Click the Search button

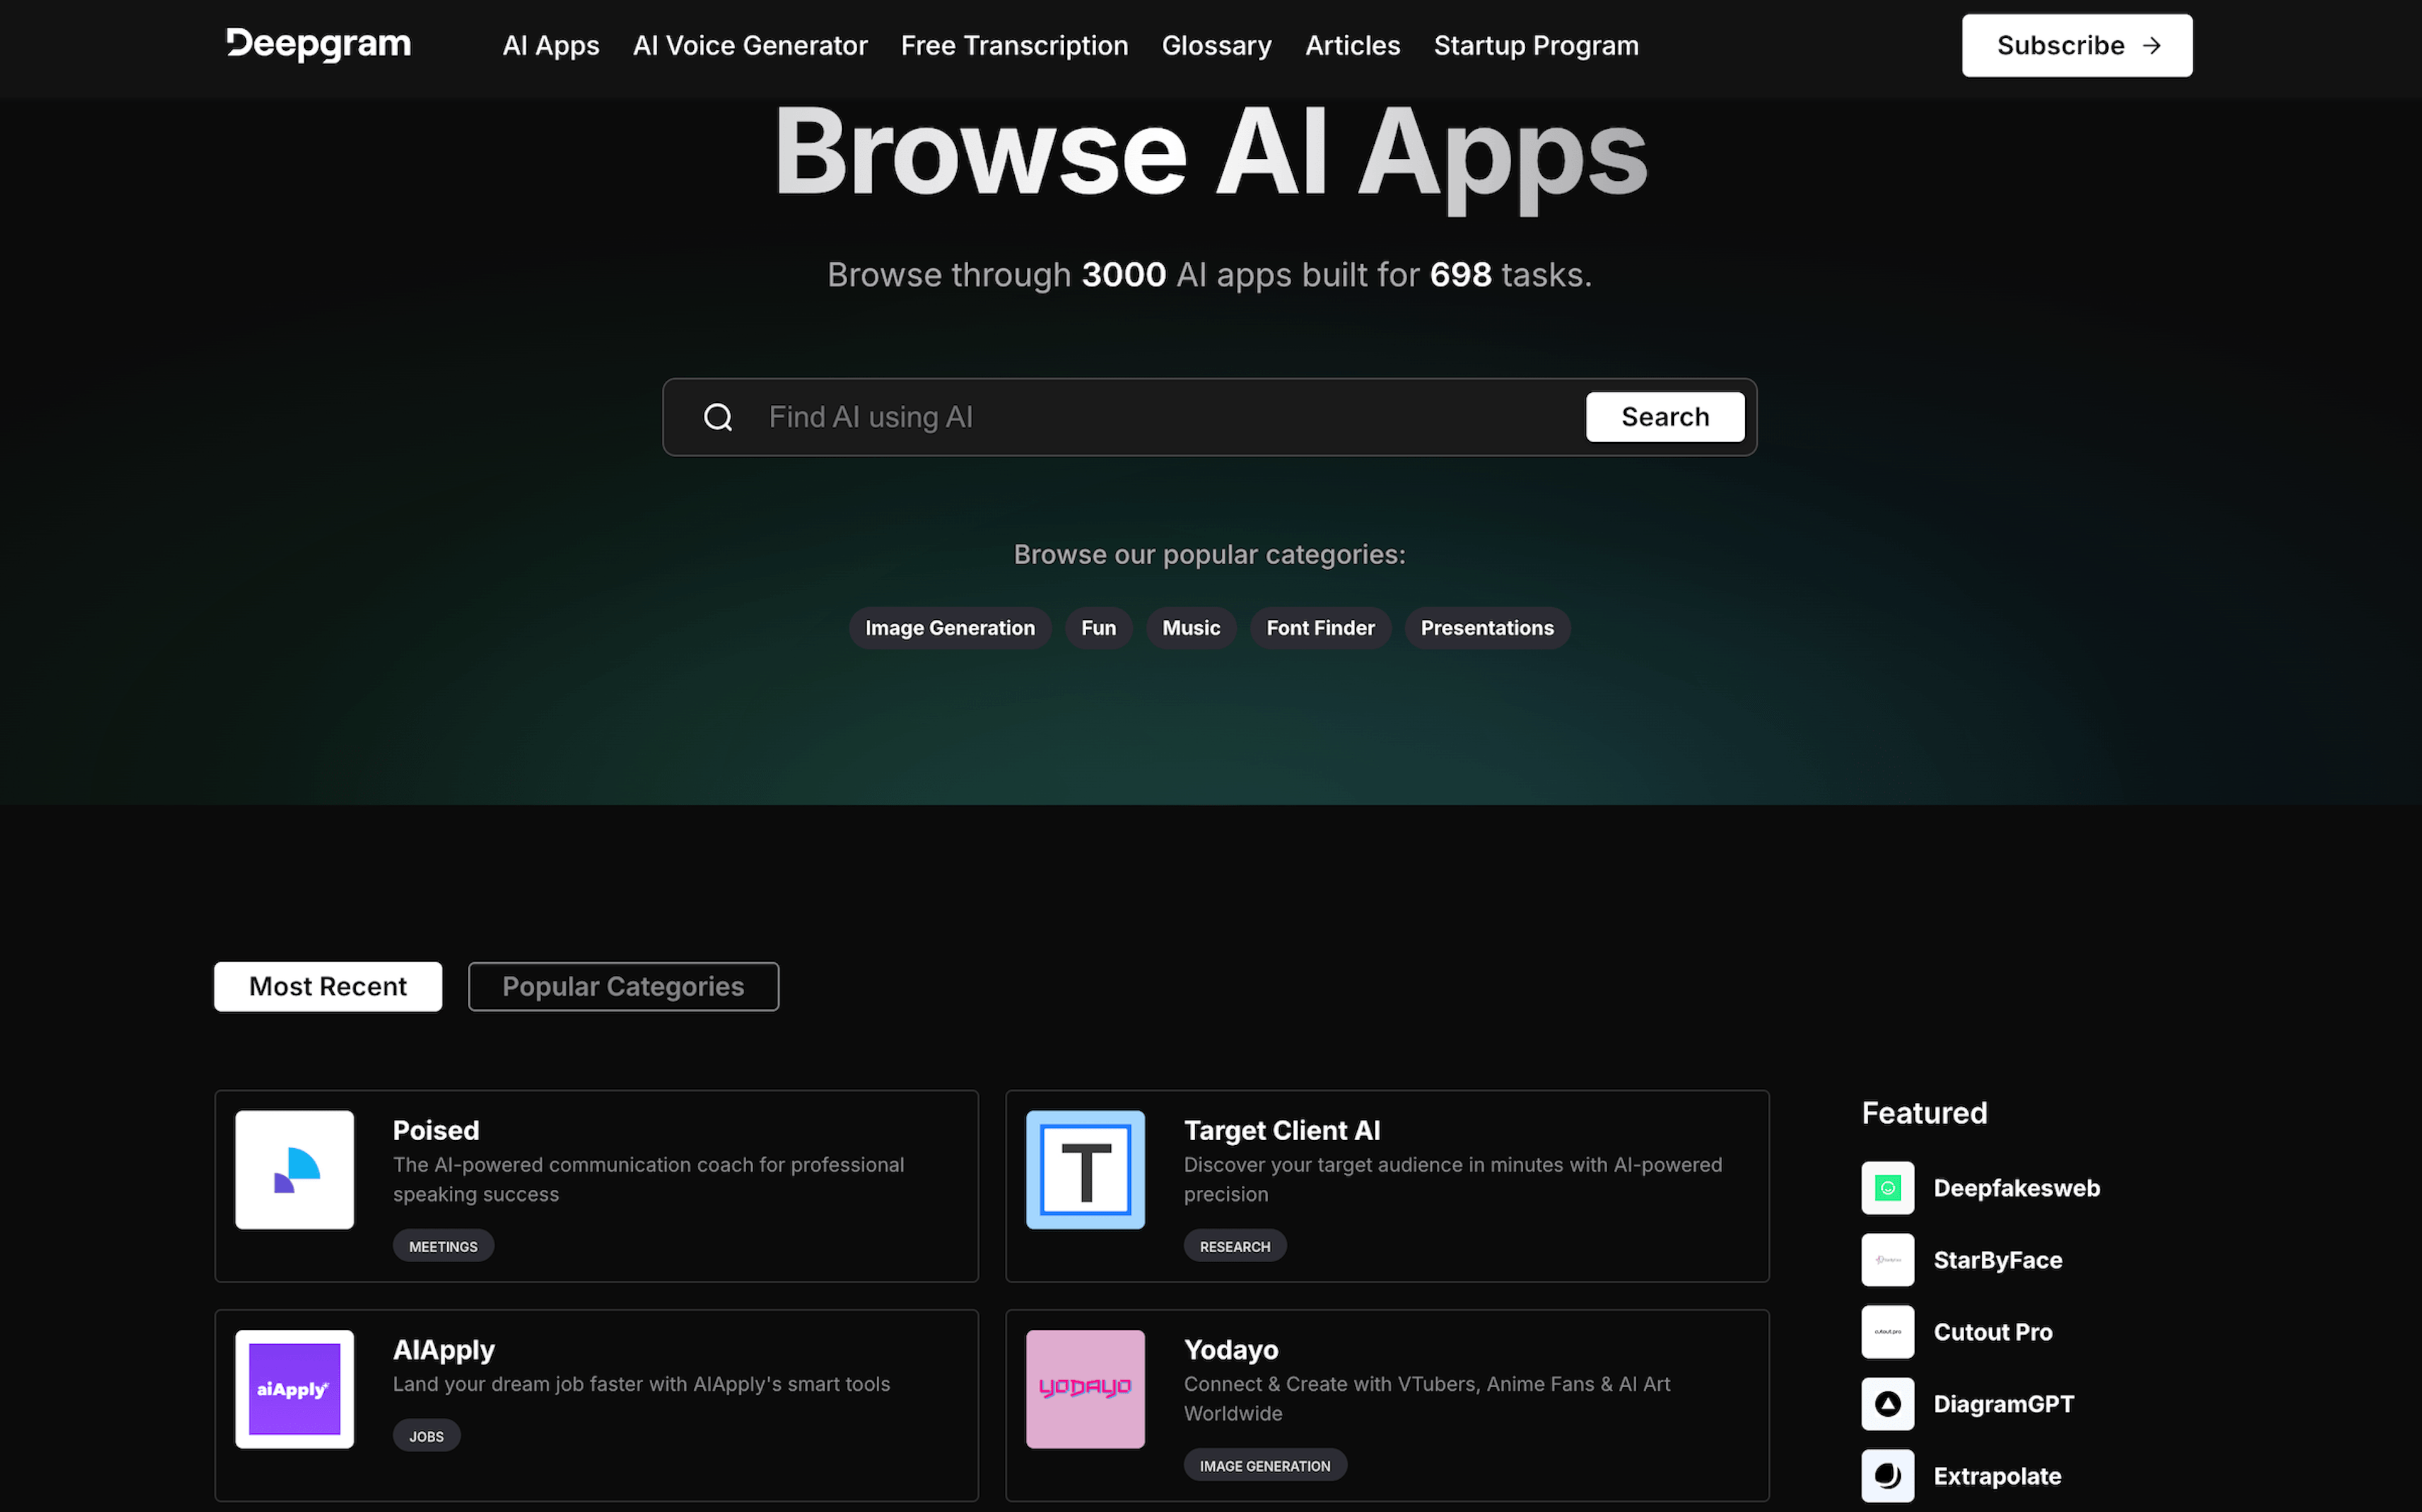[1664, 415]
